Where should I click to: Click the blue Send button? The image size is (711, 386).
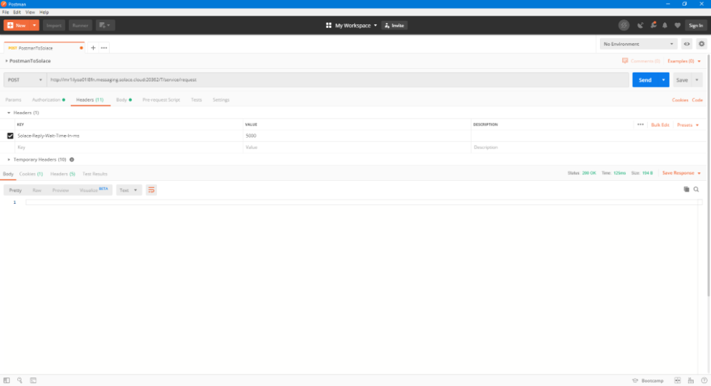click(x=644, y=80)
